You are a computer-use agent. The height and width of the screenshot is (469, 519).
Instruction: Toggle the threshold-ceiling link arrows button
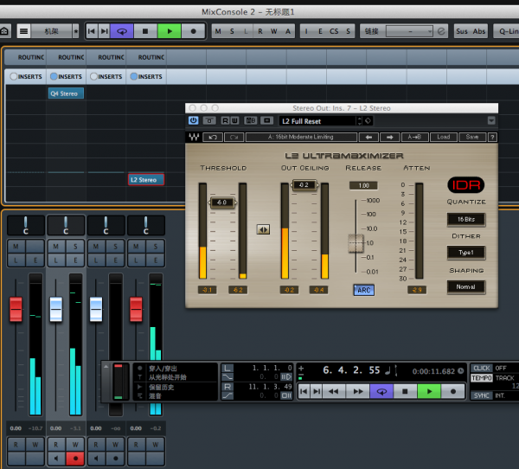(263, 229)
